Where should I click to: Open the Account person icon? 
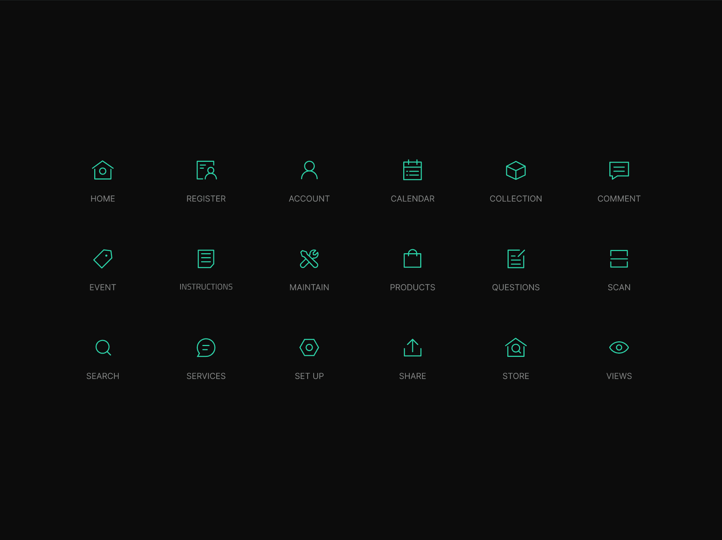click(x=309, y=170)
